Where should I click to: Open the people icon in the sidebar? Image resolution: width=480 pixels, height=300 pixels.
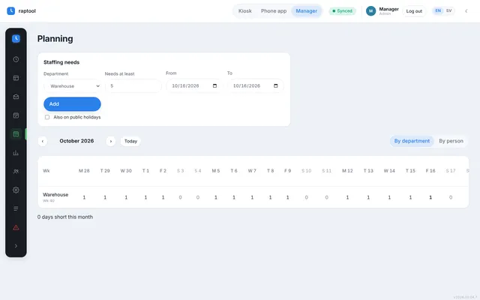coord(16,172)
